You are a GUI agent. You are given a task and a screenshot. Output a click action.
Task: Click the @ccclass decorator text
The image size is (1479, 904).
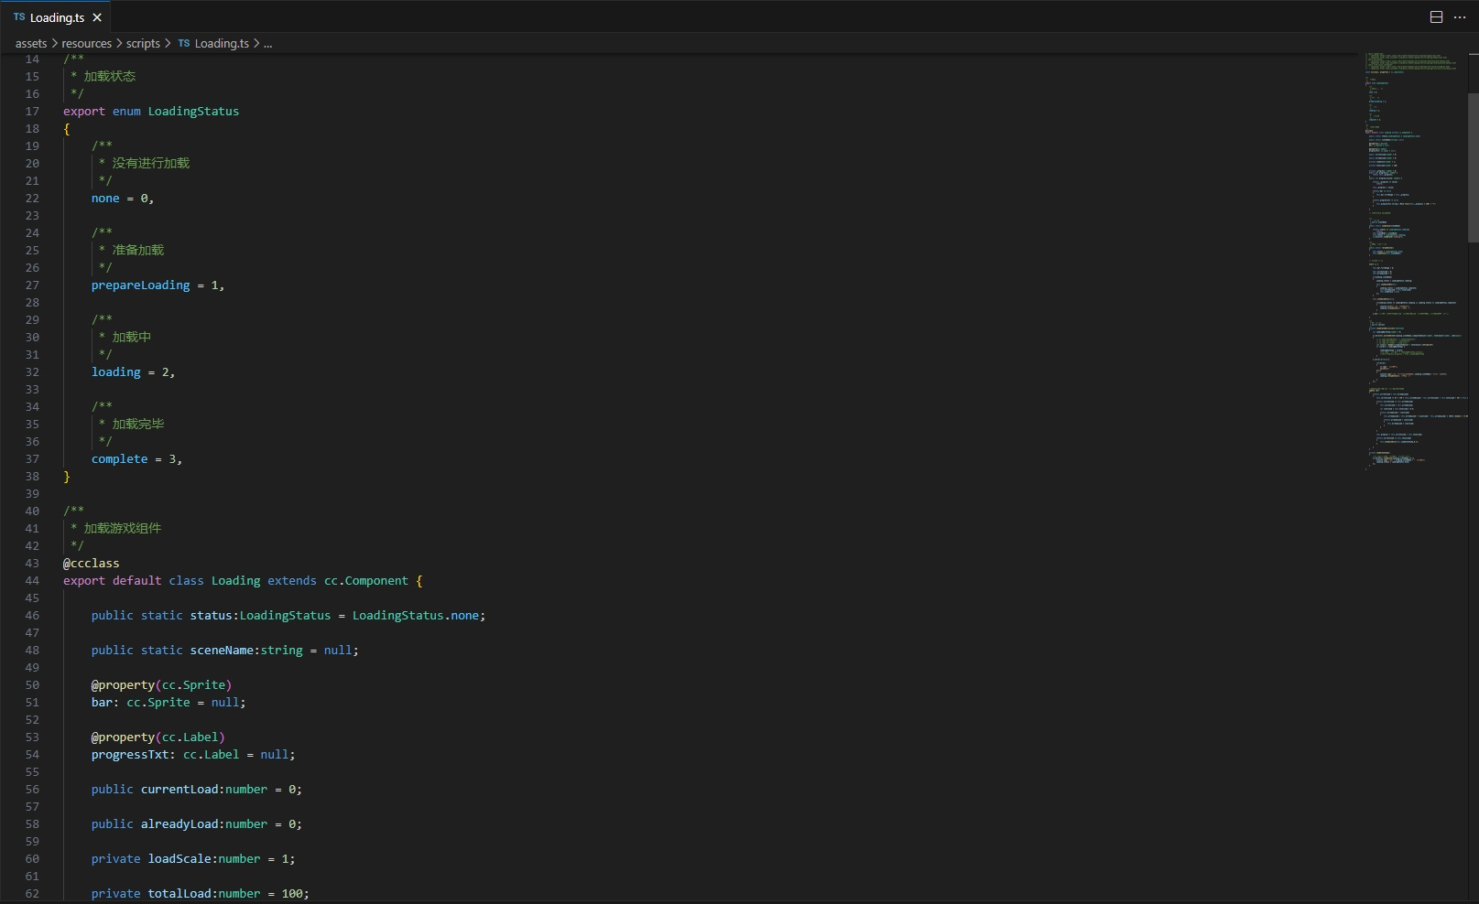[x=92, y=564]
